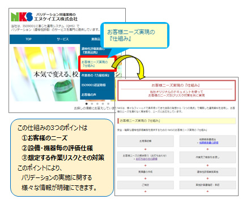
Task: Click the 適格性評価業務実施 flow step box
Action: 207,172
